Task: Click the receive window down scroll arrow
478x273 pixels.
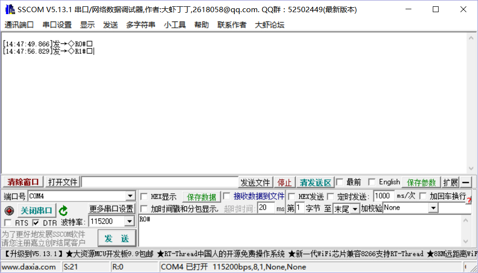Action: click(471, 168)
